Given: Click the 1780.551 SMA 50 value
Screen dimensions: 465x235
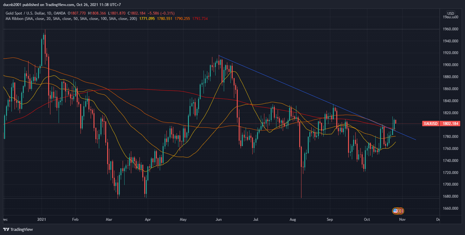Looking at the screenshot, I should 165,19.
